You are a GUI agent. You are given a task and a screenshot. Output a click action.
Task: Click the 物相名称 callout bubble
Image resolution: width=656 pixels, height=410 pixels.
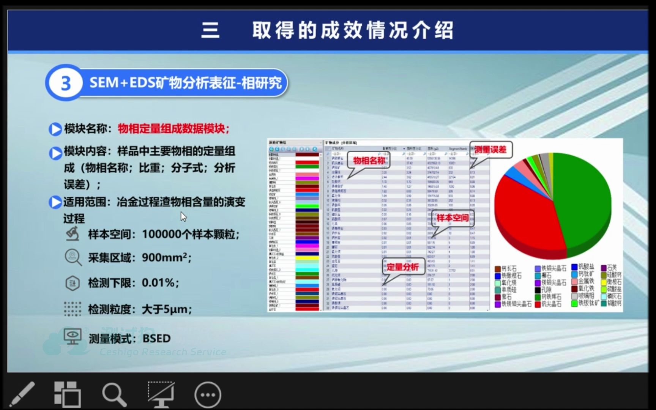[x=369, y=161]
